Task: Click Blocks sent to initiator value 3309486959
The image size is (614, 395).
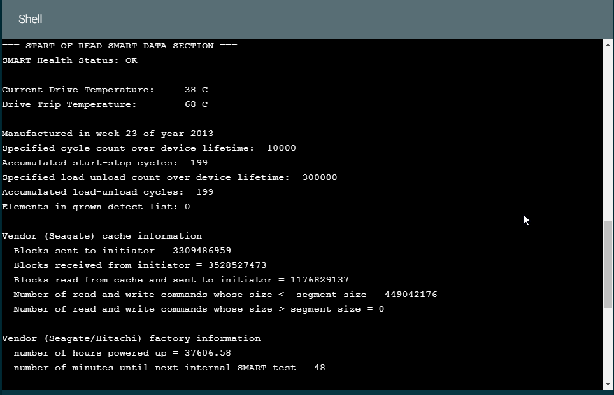Action: [202, 251]
